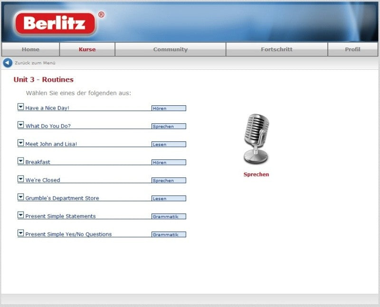Click Grammatik tag beside 'Yes/No Questions'
The image size is (380, 307).
pyautogui.click(x=169, y=234)
